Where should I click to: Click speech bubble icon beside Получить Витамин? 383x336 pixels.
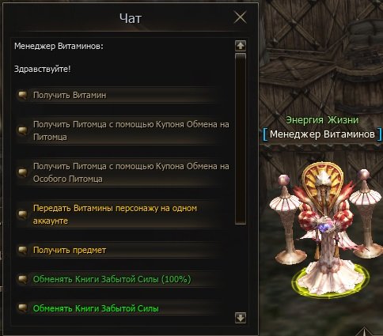click(23, 95)
